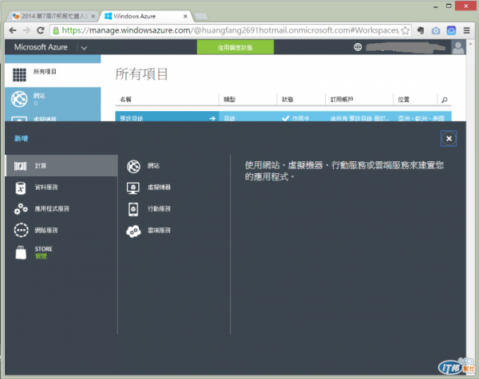This screenshot has height=379, width=479.
Task: Click the STORE shopping bag icon
Action: pyautogui.click(x=21, y=253)
